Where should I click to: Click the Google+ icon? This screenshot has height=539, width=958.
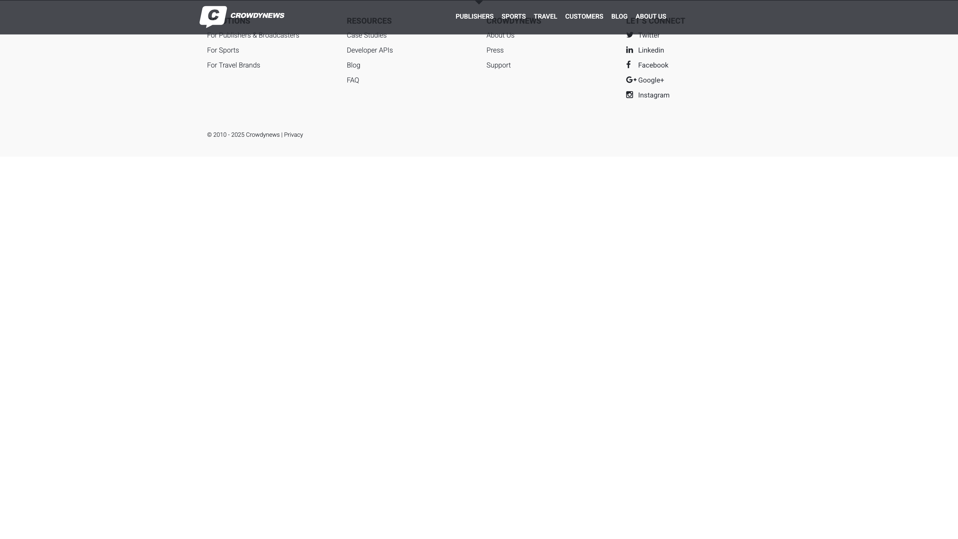coord(631,80)
